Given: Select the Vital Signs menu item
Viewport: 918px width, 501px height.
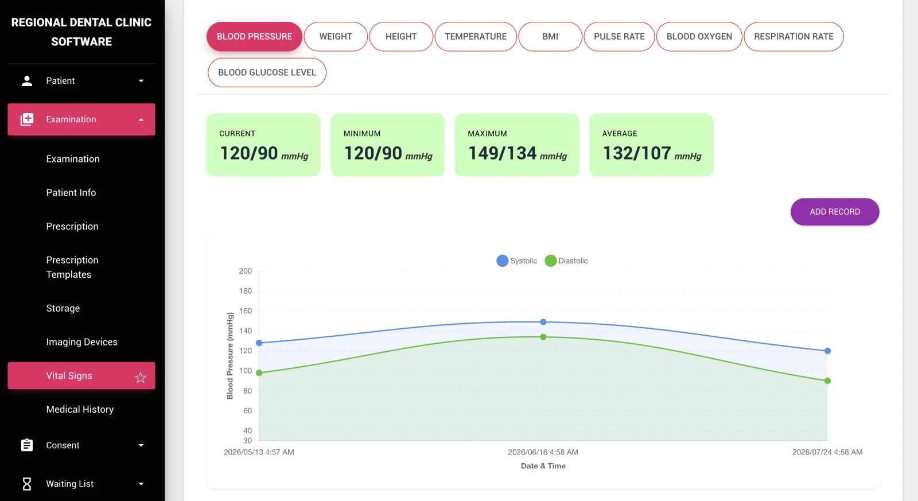Looking at the screenshot, I should pyautogui.click(x=81, y=376).
